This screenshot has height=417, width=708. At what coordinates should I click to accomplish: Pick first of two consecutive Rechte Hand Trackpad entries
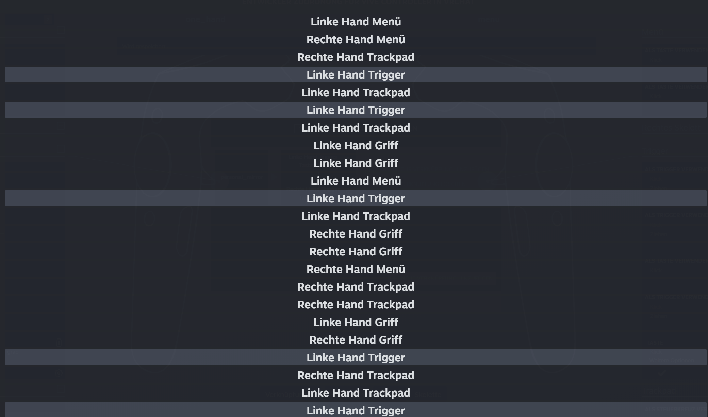tap(356, 287)
